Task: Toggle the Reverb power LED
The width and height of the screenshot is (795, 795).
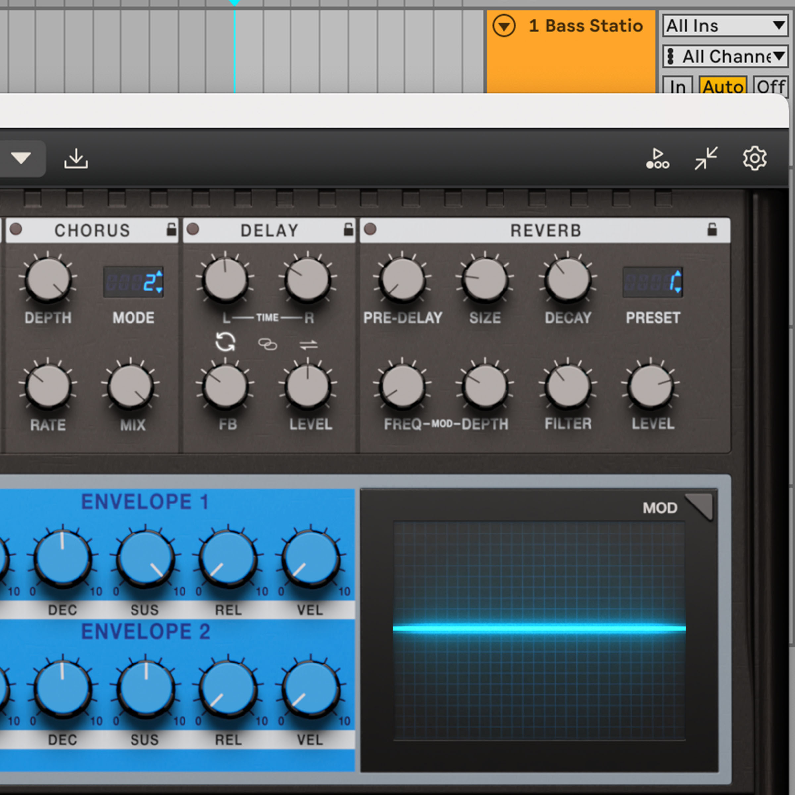Action: click(370, 229)
